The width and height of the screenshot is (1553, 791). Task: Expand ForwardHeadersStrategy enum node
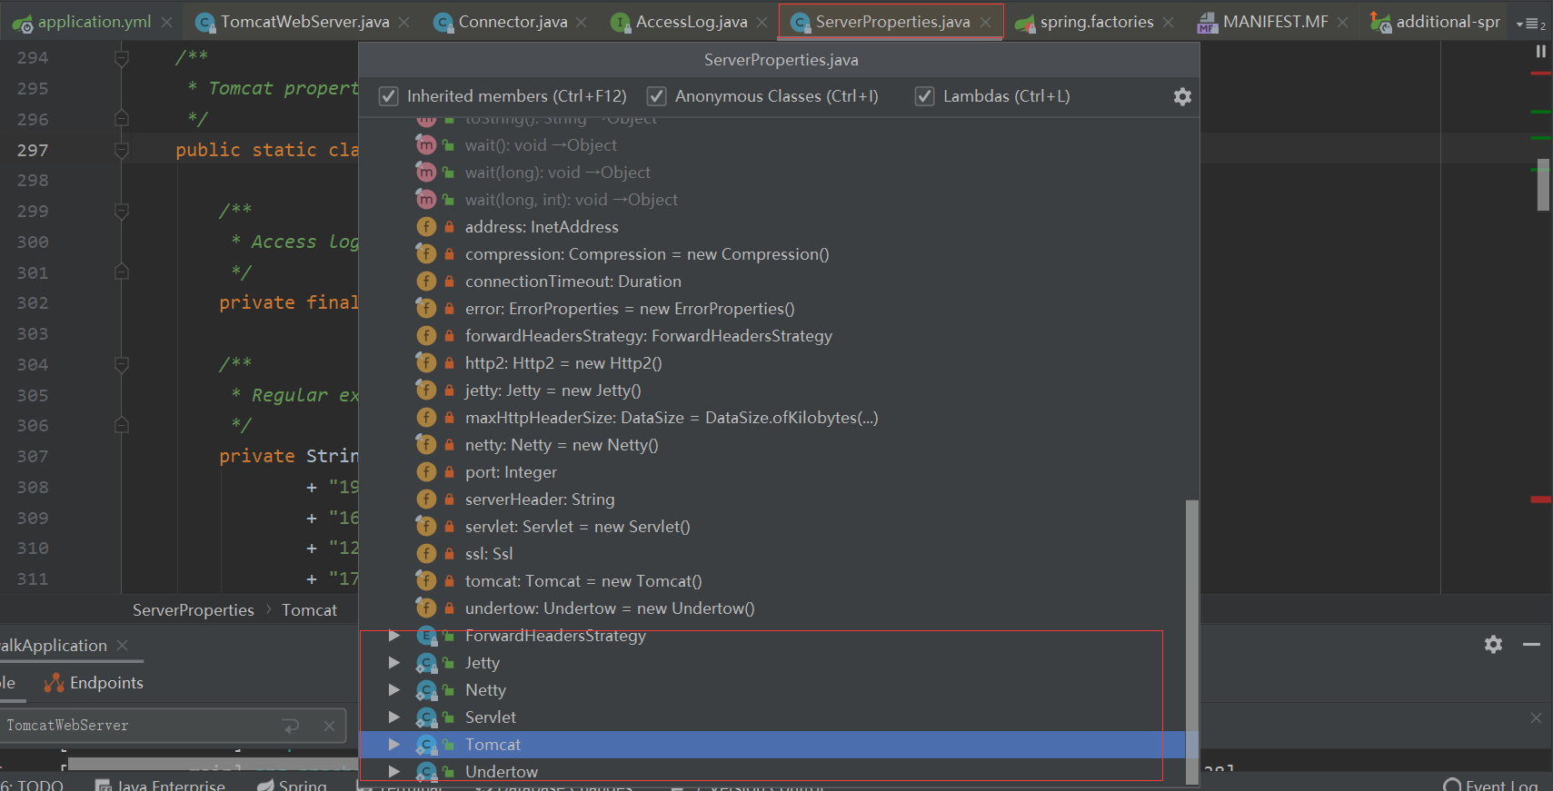(394, 636)
